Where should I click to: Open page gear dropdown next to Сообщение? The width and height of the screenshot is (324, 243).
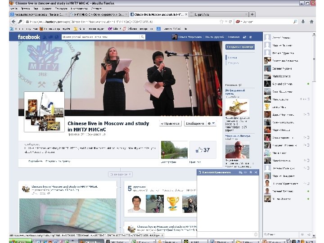pyautogui.click(x=211, y=123)
